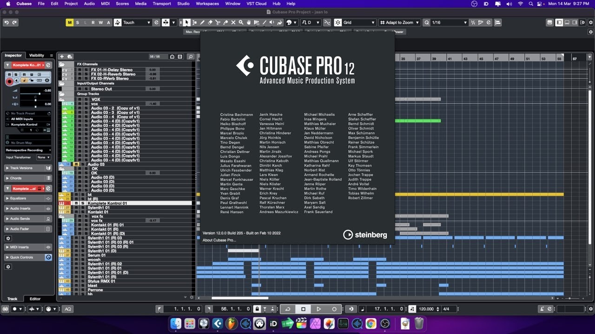595x334 pixels.
Task: Select the Glue tool
Action: point(225,22)
